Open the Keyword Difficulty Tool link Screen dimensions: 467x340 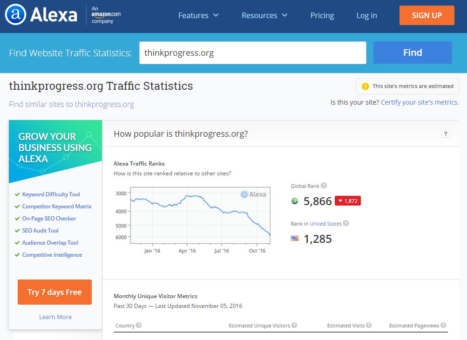(51, 194)
